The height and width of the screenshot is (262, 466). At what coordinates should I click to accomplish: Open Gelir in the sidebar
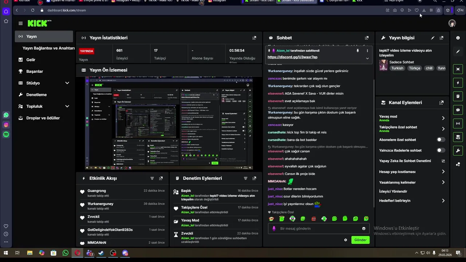pyautogui.click(x=31, y=60)
